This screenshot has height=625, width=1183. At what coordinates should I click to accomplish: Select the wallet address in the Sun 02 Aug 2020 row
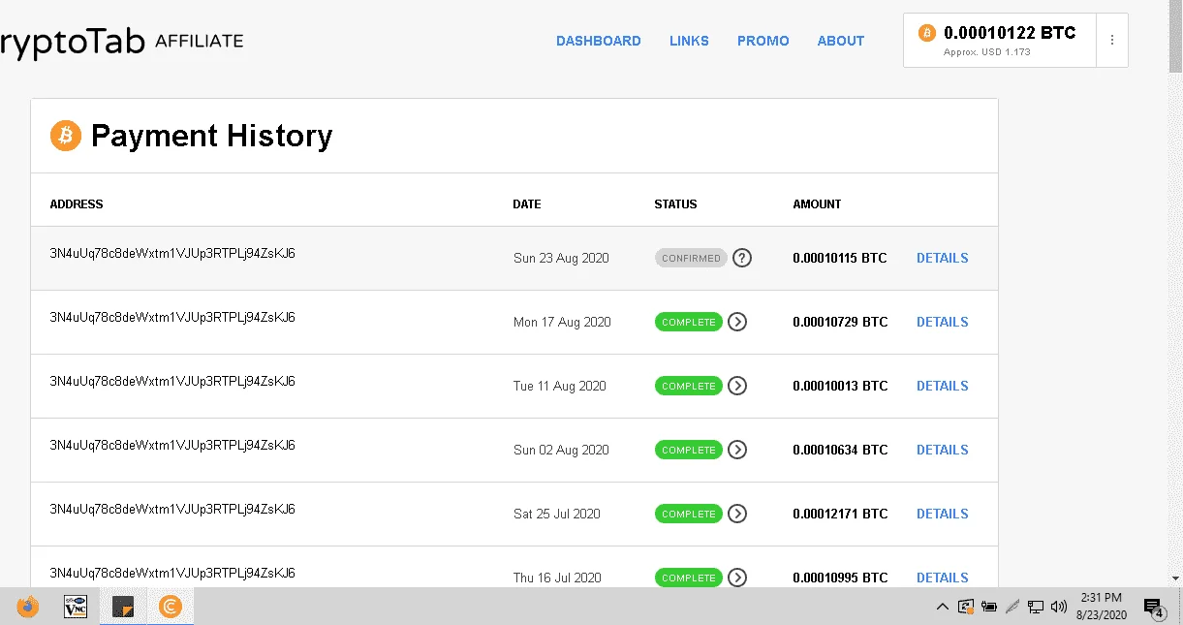[172, 445]
